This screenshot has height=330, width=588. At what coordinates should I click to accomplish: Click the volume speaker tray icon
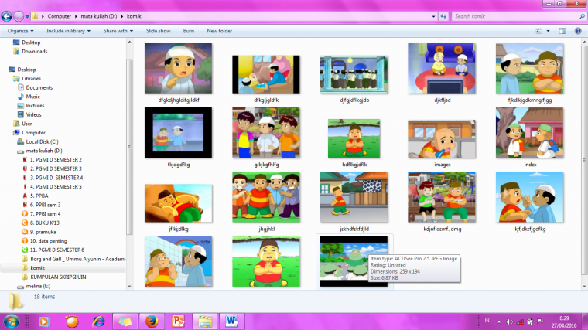[509, 321]
